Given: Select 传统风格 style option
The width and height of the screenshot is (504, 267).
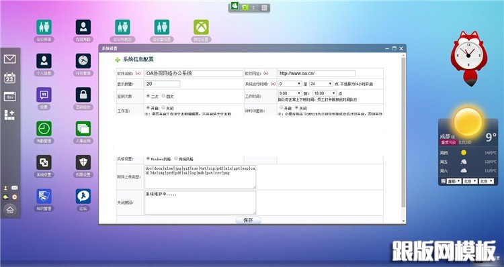Looking at the screenshot, I should click(x=176, y=158).
